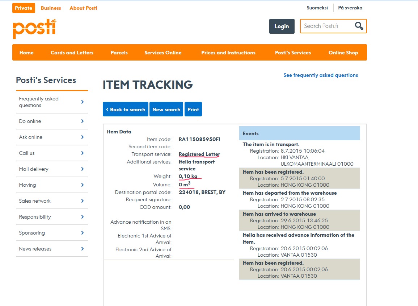This screenshot has width=418, height=306.
Task: Expand Frequently asked questions chevron
Action: [83, 102]
